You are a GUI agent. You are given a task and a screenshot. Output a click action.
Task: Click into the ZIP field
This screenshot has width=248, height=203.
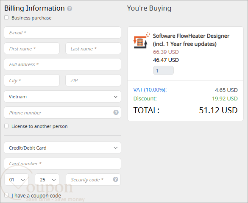[x=93, y=81]
